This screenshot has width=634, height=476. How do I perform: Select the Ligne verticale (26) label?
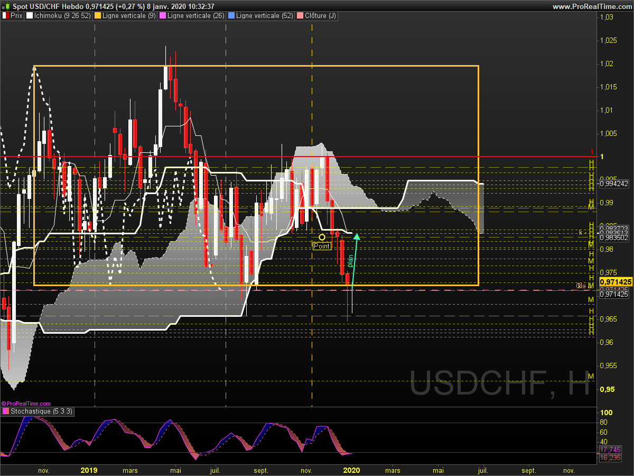195,16
